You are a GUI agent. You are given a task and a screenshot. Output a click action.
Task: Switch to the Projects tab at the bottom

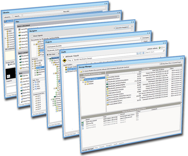click(x=102, y=147)
